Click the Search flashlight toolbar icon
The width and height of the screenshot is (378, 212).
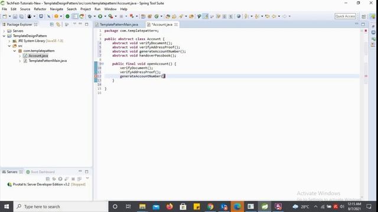coord(181,16)
